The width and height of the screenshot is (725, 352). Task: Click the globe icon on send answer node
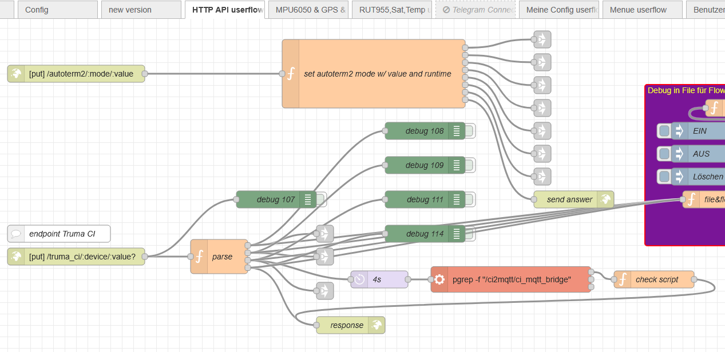click(605, 199)
